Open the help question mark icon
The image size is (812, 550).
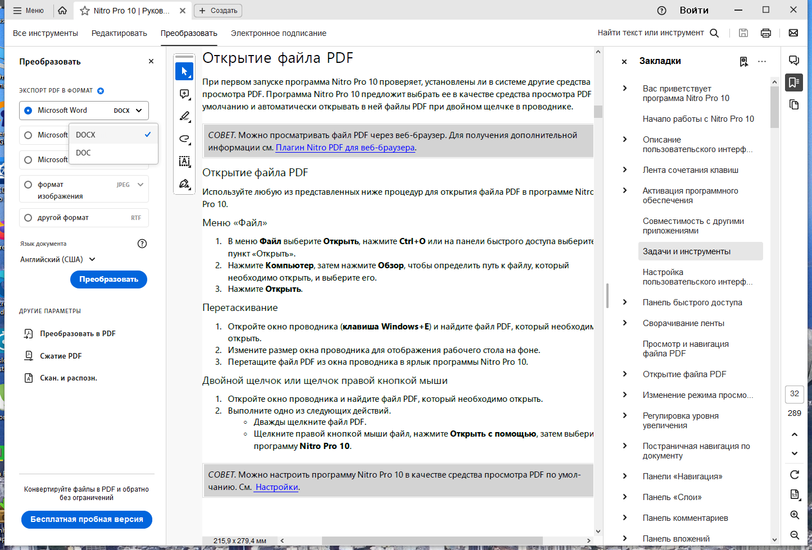point(662,11)
